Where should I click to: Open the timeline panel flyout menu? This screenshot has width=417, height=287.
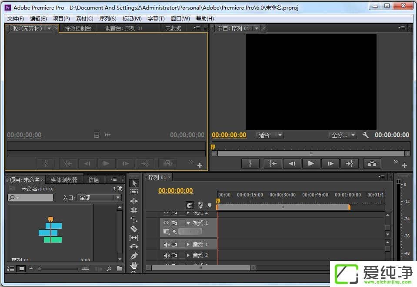pyautogui.click(x=382, y=176)
